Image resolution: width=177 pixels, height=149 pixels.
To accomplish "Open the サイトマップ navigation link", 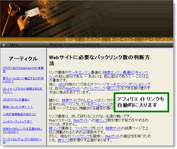I will click(x=93, y=39).
